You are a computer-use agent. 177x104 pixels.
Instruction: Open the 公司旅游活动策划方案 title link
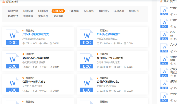(x=36, y=58)
